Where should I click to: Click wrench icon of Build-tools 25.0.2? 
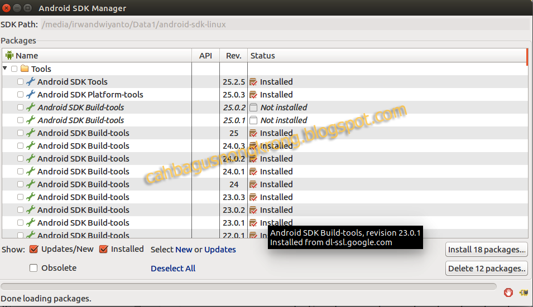coord(31,108)
